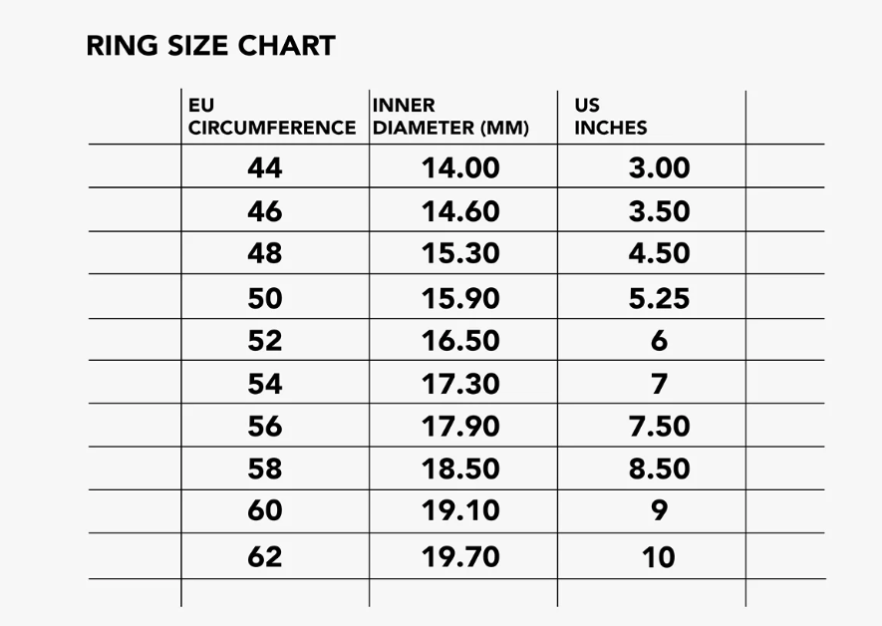Select EU circumference value 54
Screen dimensions: 882x626
click(x=265, y=384)
